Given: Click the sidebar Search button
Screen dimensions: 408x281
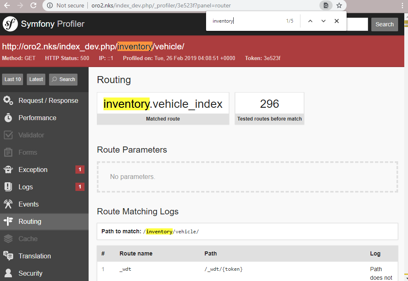Looking at the screenshot, I should click(63, 79).
